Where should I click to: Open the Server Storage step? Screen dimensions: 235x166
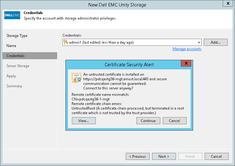(18, 66)
